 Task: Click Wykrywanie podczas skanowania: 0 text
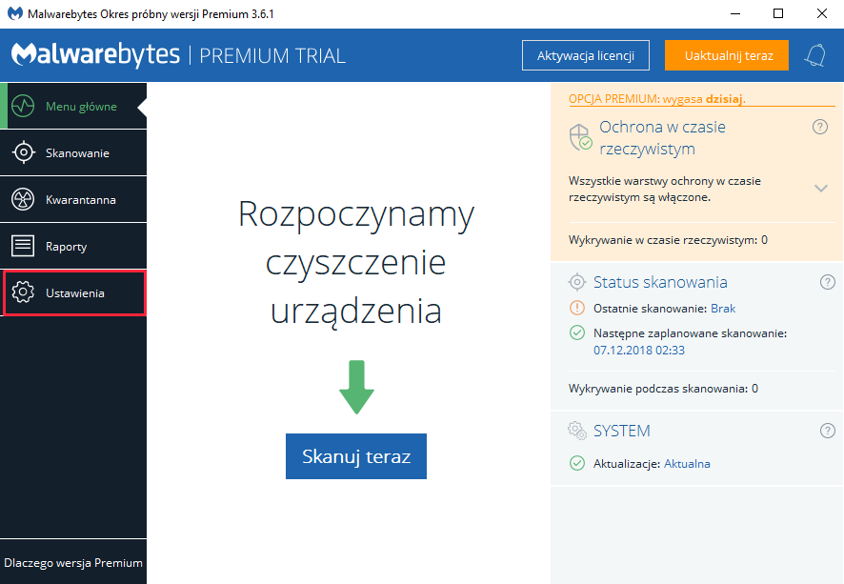[663, 389]
